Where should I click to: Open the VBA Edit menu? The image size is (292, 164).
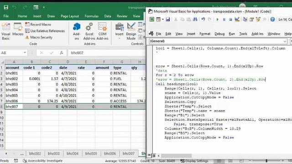click(x=168, y=34)
